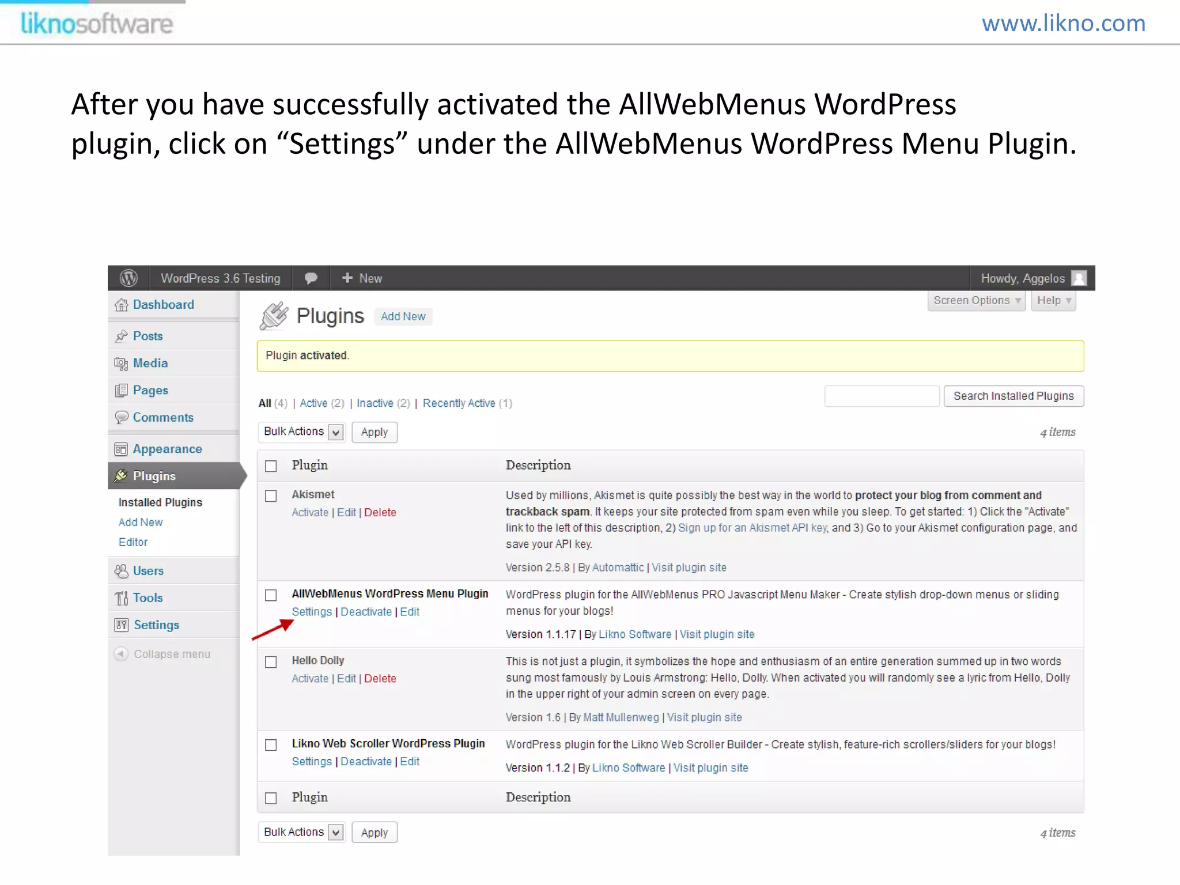Tick the select-all checkbox in table footer
The width and height of the screenshot is (1180, 885).
coord(271,798)
